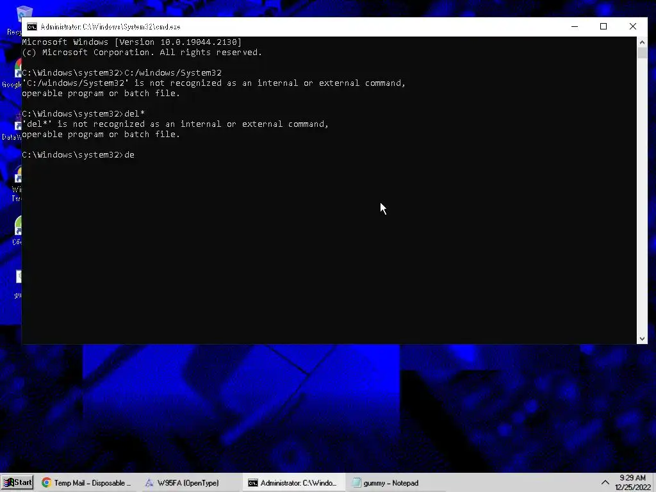Click scroll down arrow in cmd window

[642, 339]
